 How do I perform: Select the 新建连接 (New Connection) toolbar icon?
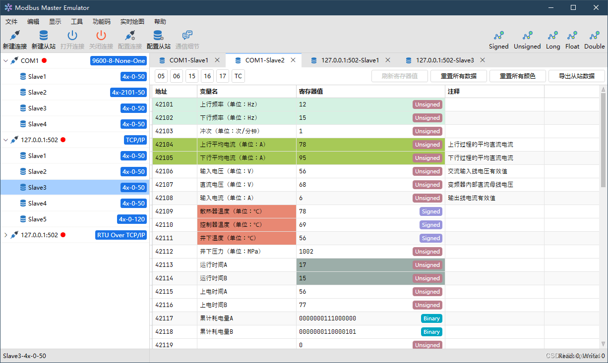pyautogui.click(x=14, y=39)
